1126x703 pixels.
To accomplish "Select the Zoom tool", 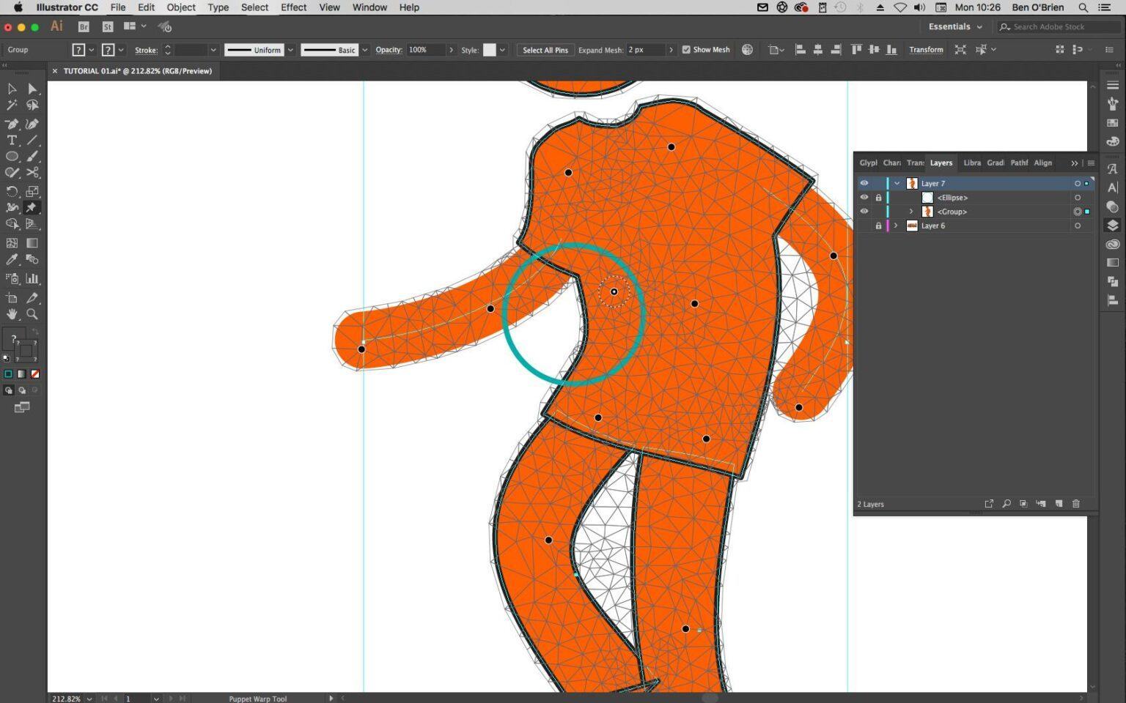I will tap(32, 313).
